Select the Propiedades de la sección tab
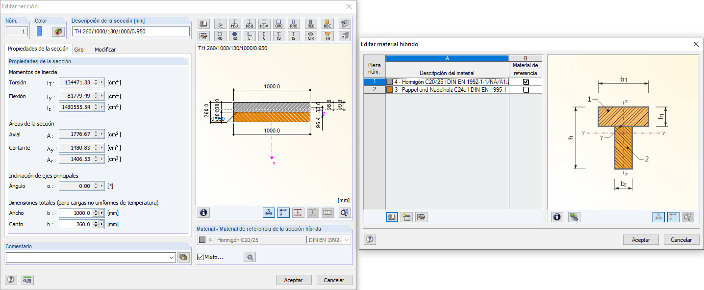This screenshot has height=290, width=704. point(38,49)
